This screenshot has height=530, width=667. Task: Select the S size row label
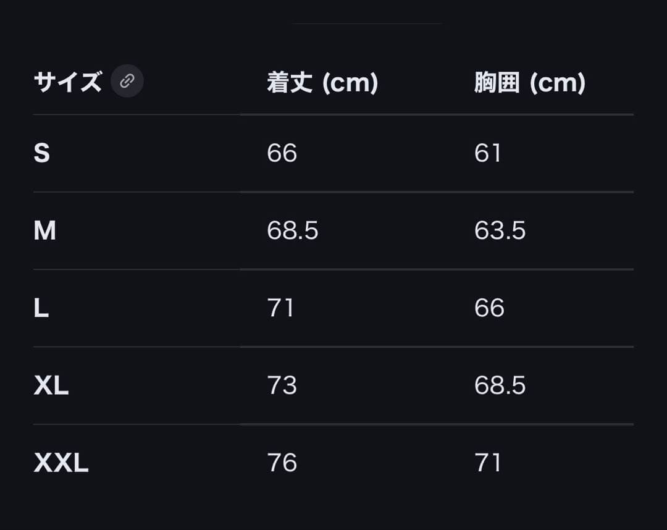pyautogui.click(x=41, y=153)
